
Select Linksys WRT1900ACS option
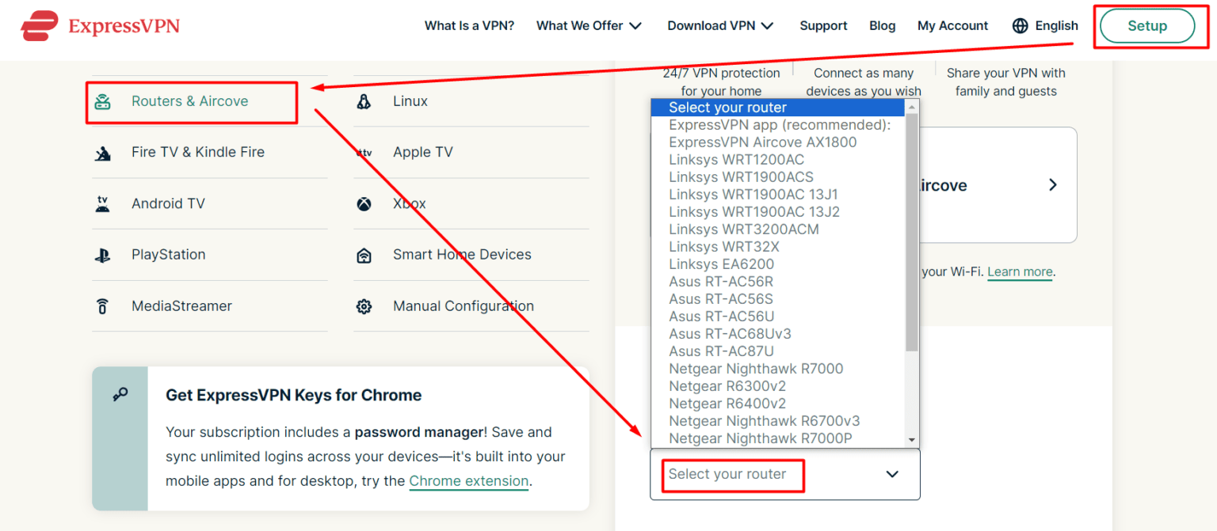(778, 177)
